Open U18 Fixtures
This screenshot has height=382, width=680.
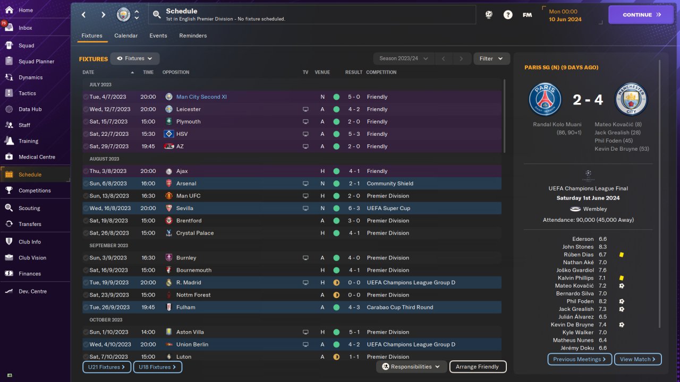tap(158, 367)
